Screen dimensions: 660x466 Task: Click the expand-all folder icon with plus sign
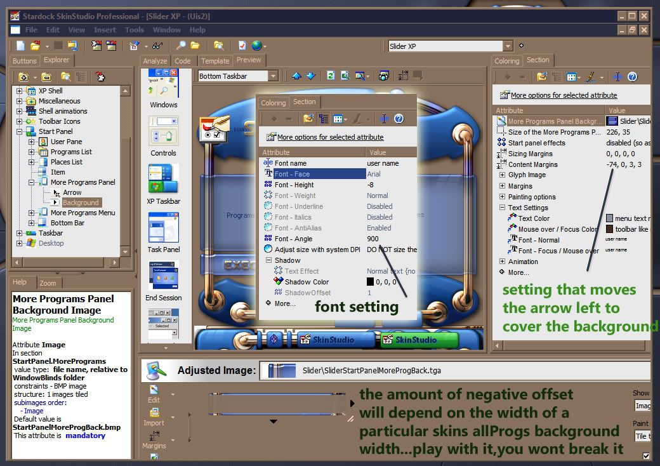pos(23,77)
